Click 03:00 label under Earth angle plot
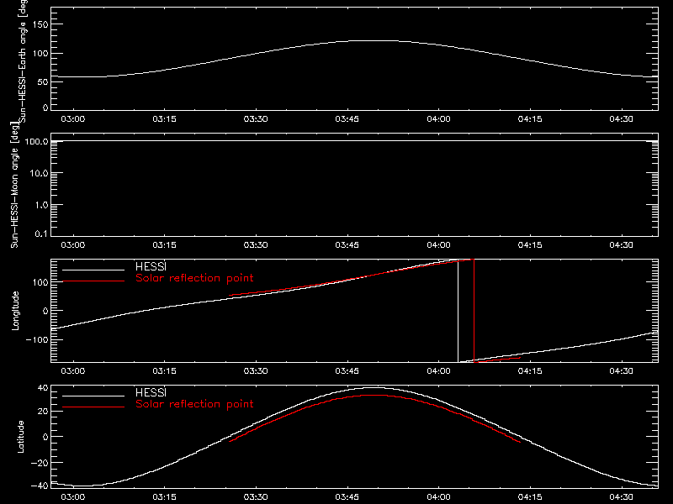 (x=72, y=119)
